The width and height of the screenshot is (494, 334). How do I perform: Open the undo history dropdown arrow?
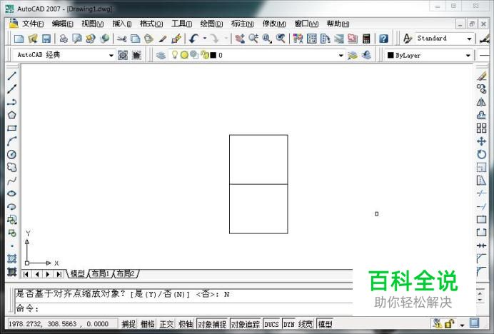(x=204, y=39)
